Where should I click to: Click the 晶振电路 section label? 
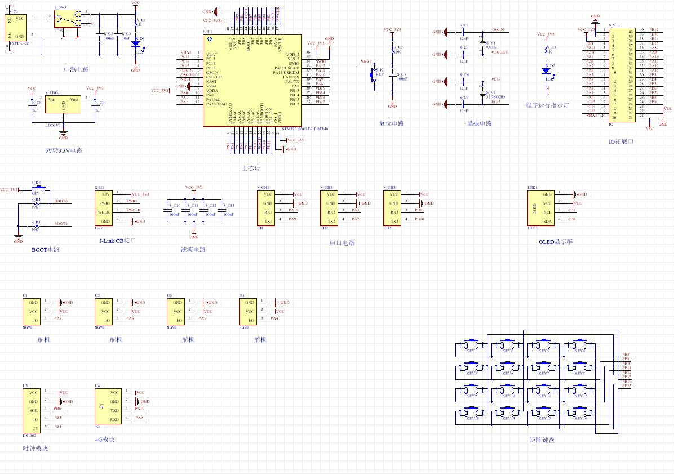pos(479,123)
